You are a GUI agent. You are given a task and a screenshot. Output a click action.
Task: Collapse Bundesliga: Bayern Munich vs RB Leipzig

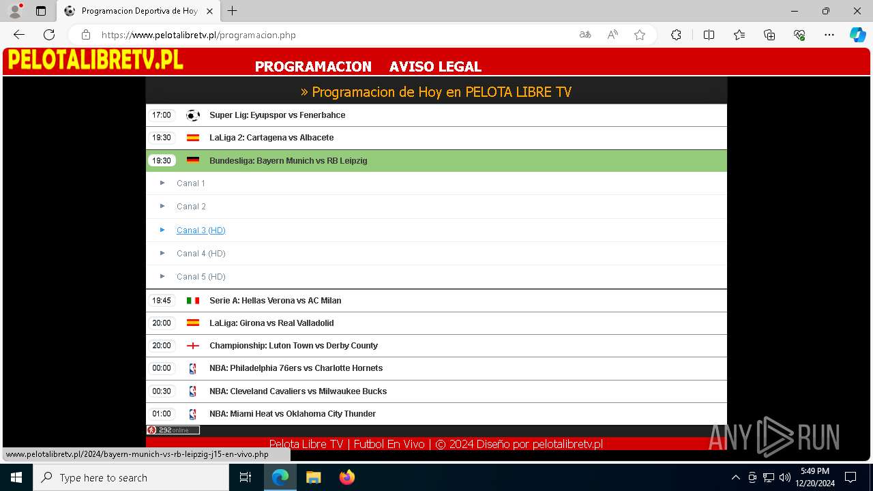[436, 161]
